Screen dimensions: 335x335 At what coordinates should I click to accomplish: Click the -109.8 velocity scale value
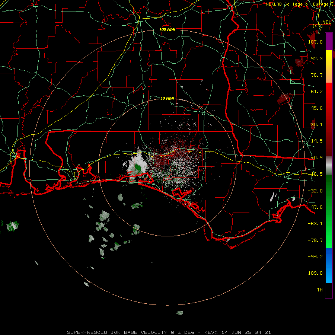tap(314, 273)
